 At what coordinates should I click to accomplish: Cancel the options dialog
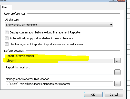click(x=114, y=95)
